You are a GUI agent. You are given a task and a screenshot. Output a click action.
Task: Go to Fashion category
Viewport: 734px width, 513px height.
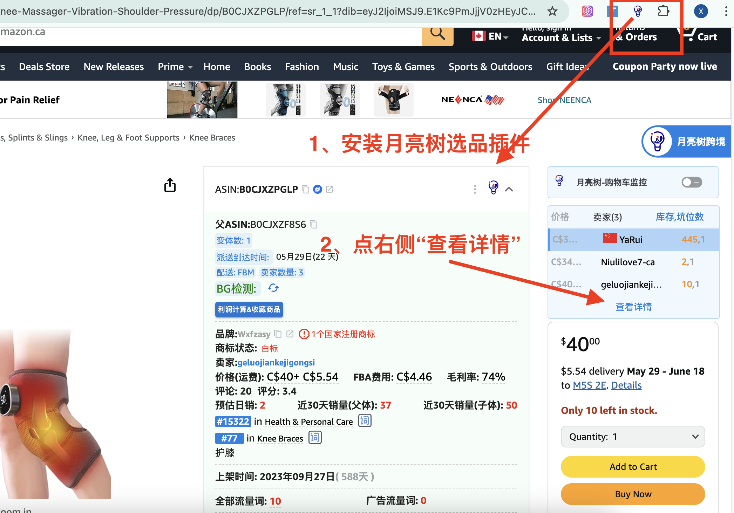302,67
